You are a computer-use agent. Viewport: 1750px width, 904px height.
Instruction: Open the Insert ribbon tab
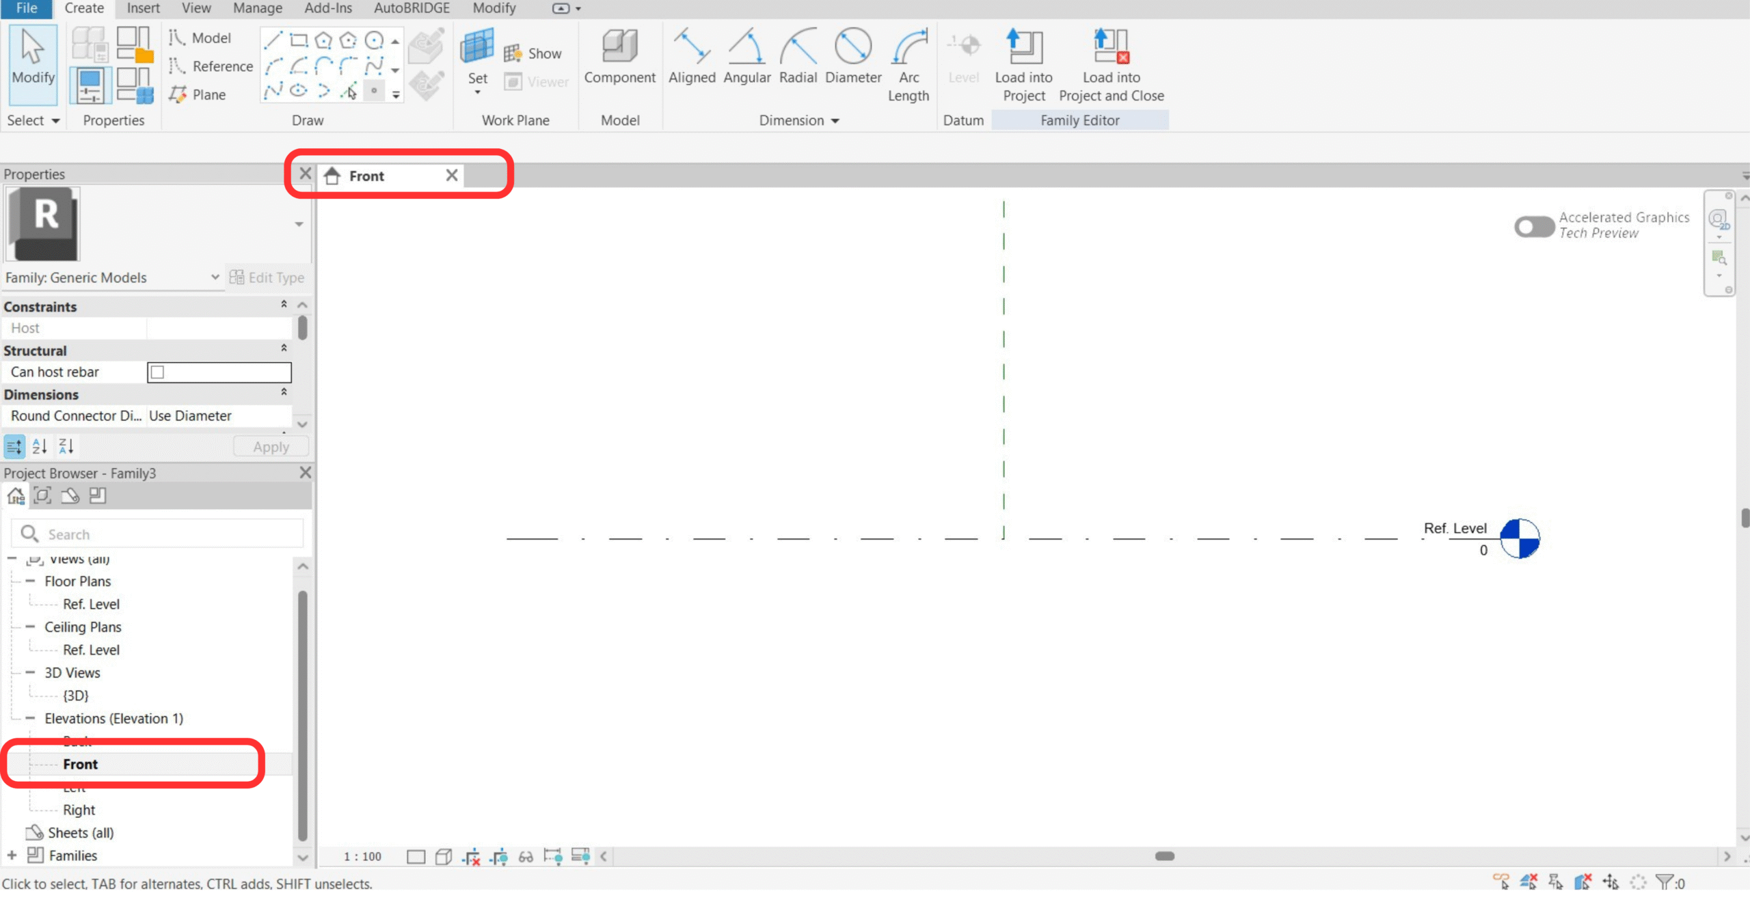(x=143, y=8)
